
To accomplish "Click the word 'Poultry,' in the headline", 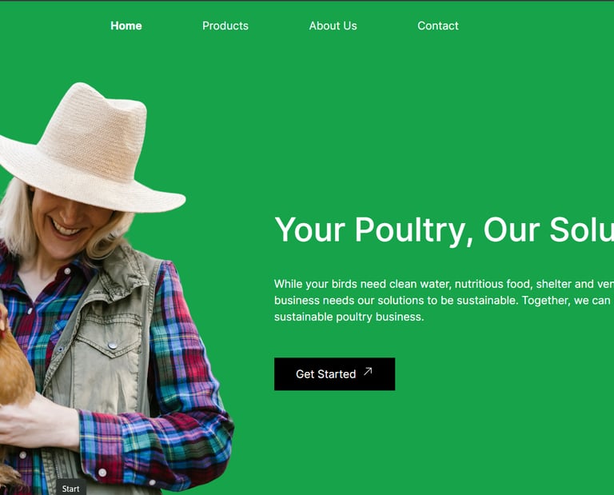I will pos(414,231).
